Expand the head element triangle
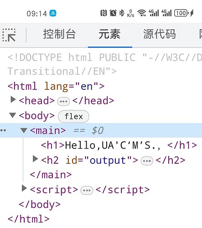 click(13, 100)
